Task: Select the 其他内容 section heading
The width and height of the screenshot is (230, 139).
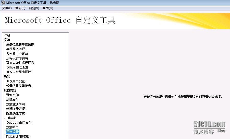Action: pyautogui.click(x=10, y=90)
